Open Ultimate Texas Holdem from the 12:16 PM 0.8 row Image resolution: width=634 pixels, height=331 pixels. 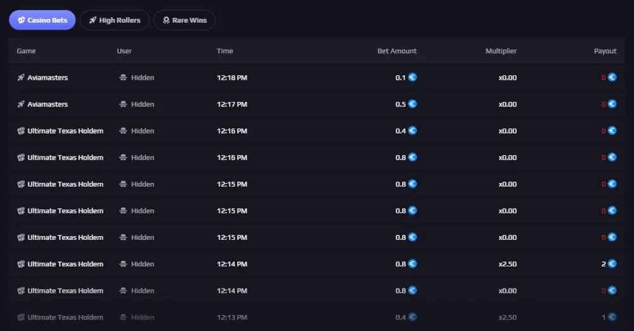coord(65,158)
